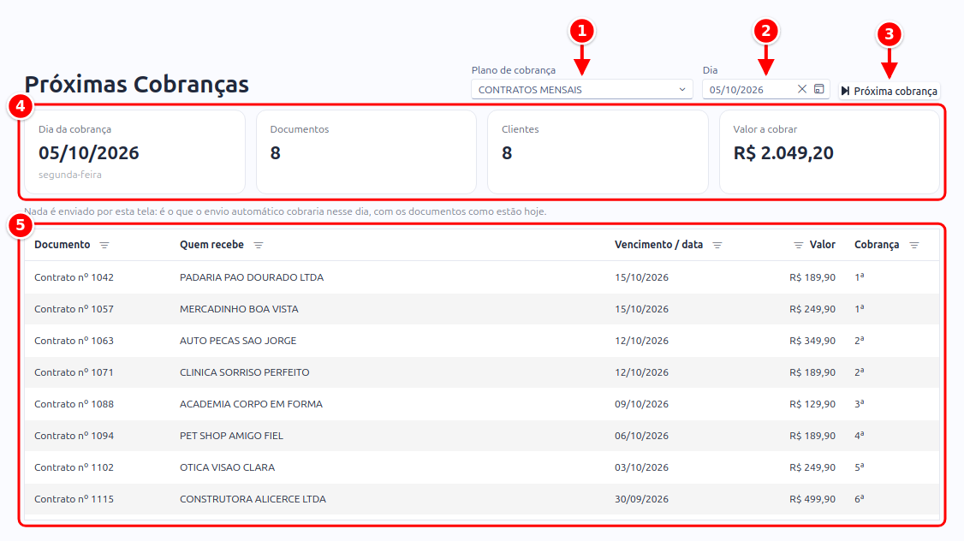Click due date 06/10/2026
964x541 pixels.
coord(641,436)
